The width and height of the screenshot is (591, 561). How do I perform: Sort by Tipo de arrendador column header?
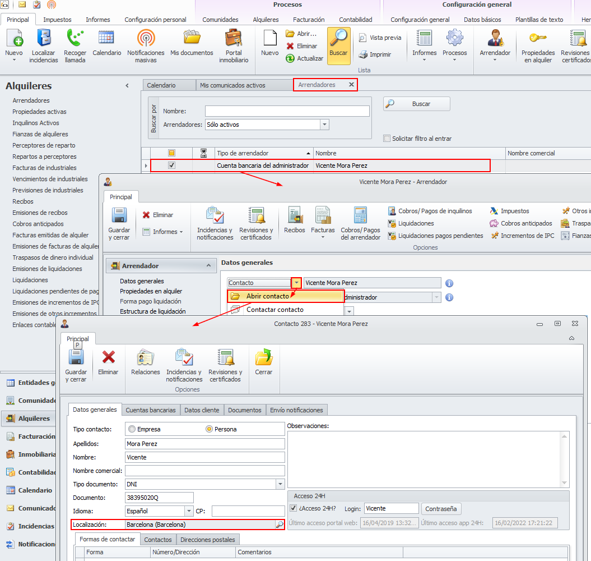pyautogui.click(x=263, y=153)
